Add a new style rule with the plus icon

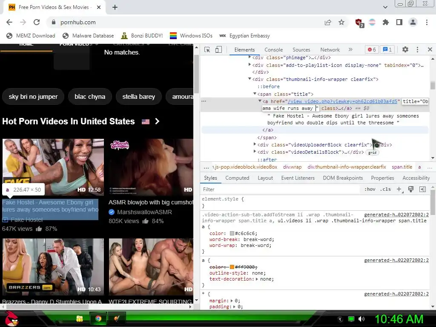(x=399, y=189)
